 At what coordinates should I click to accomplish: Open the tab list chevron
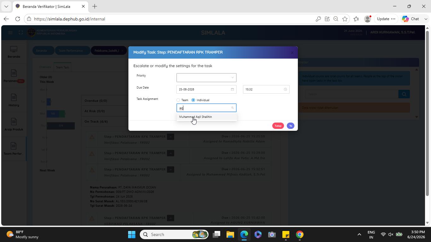pyautogui.click(x=6, y=6)
